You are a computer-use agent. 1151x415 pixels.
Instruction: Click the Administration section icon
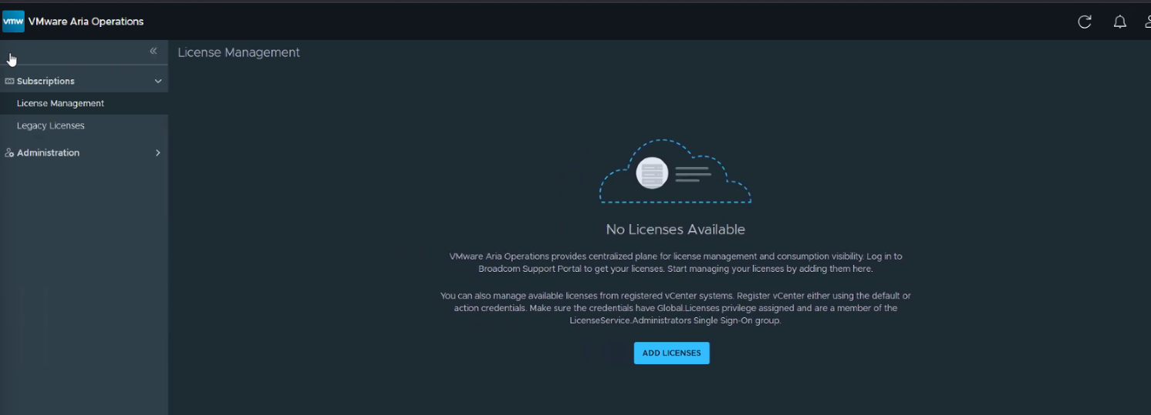9,152
